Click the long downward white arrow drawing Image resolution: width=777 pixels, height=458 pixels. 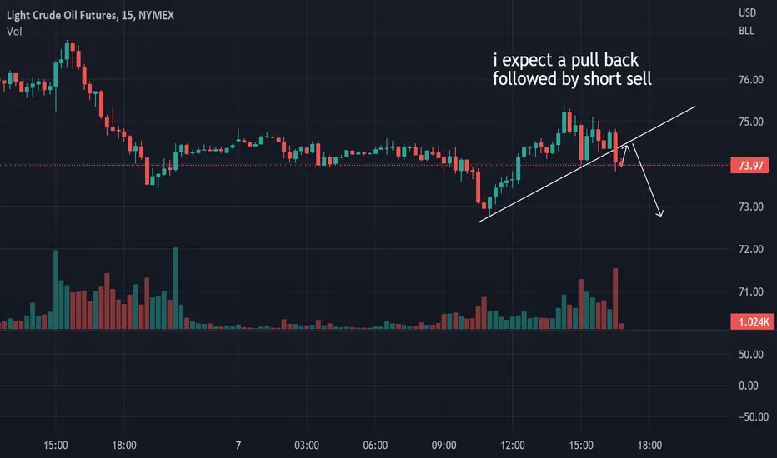tap(647, 180)
